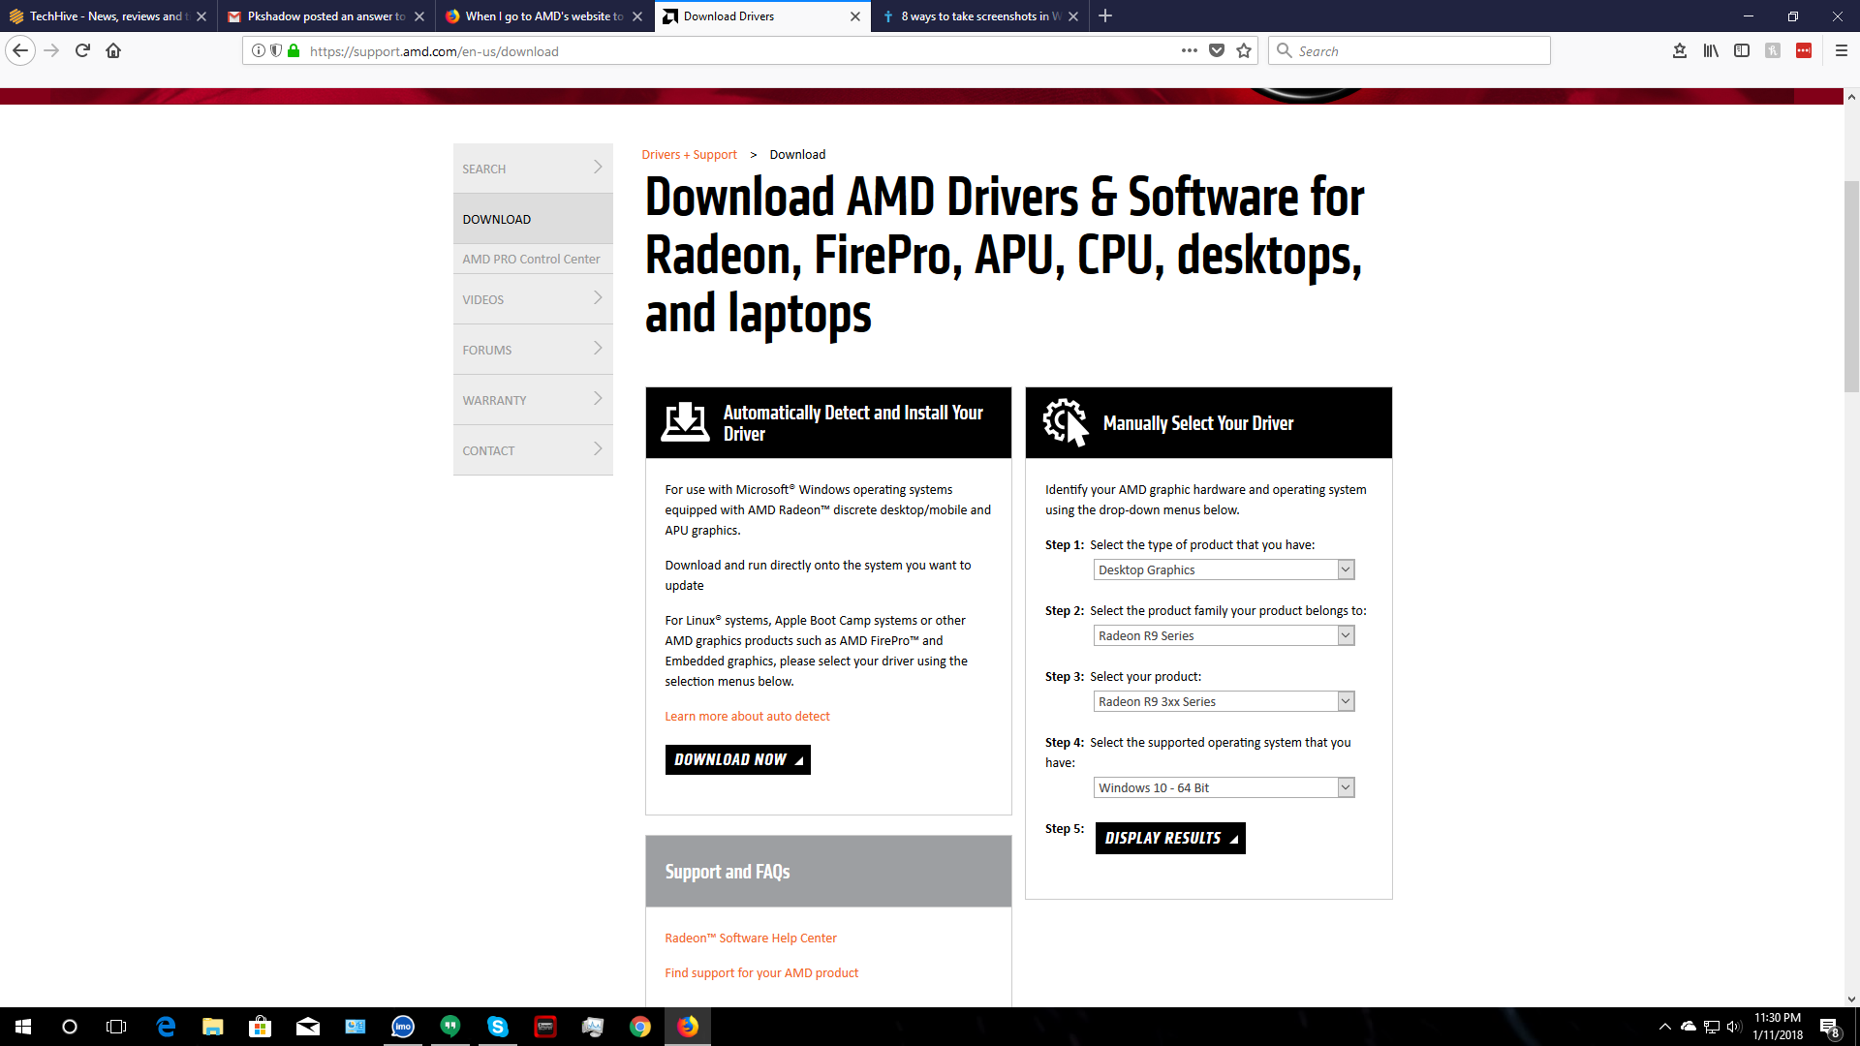Screen dimensions: 1860x1046
Task: Open a new browser tab with plus
Action: [1105, 15]
